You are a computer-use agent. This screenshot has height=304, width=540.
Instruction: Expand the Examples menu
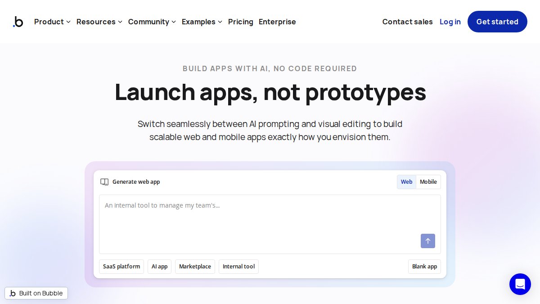pos(202,22)
